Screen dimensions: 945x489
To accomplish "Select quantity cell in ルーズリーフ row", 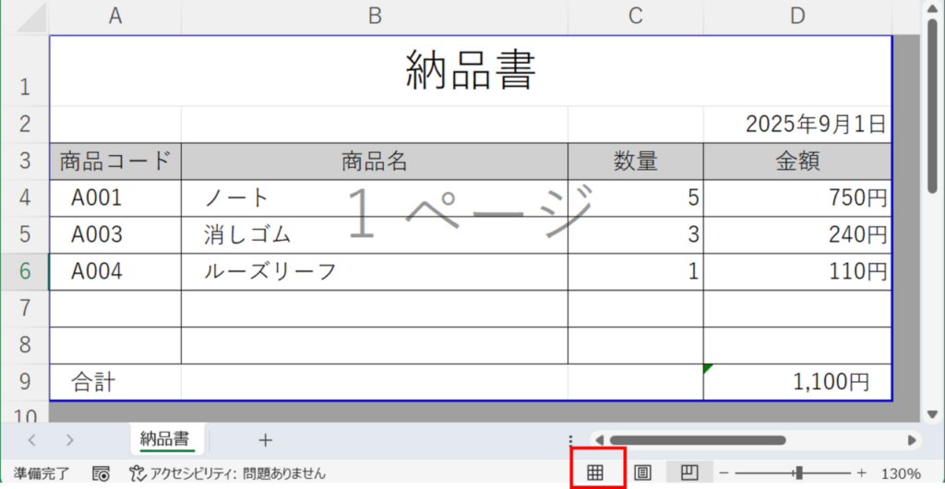I will 635,271.
